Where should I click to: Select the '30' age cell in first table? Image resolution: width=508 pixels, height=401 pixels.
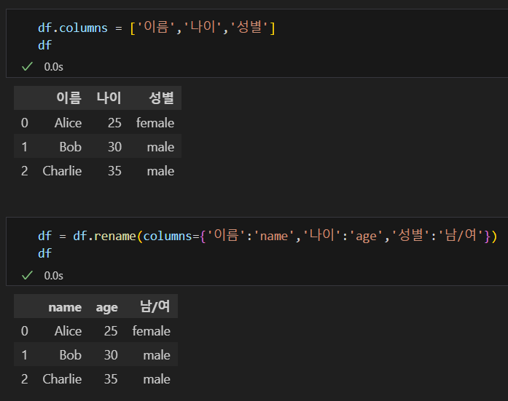pos(114,147)
